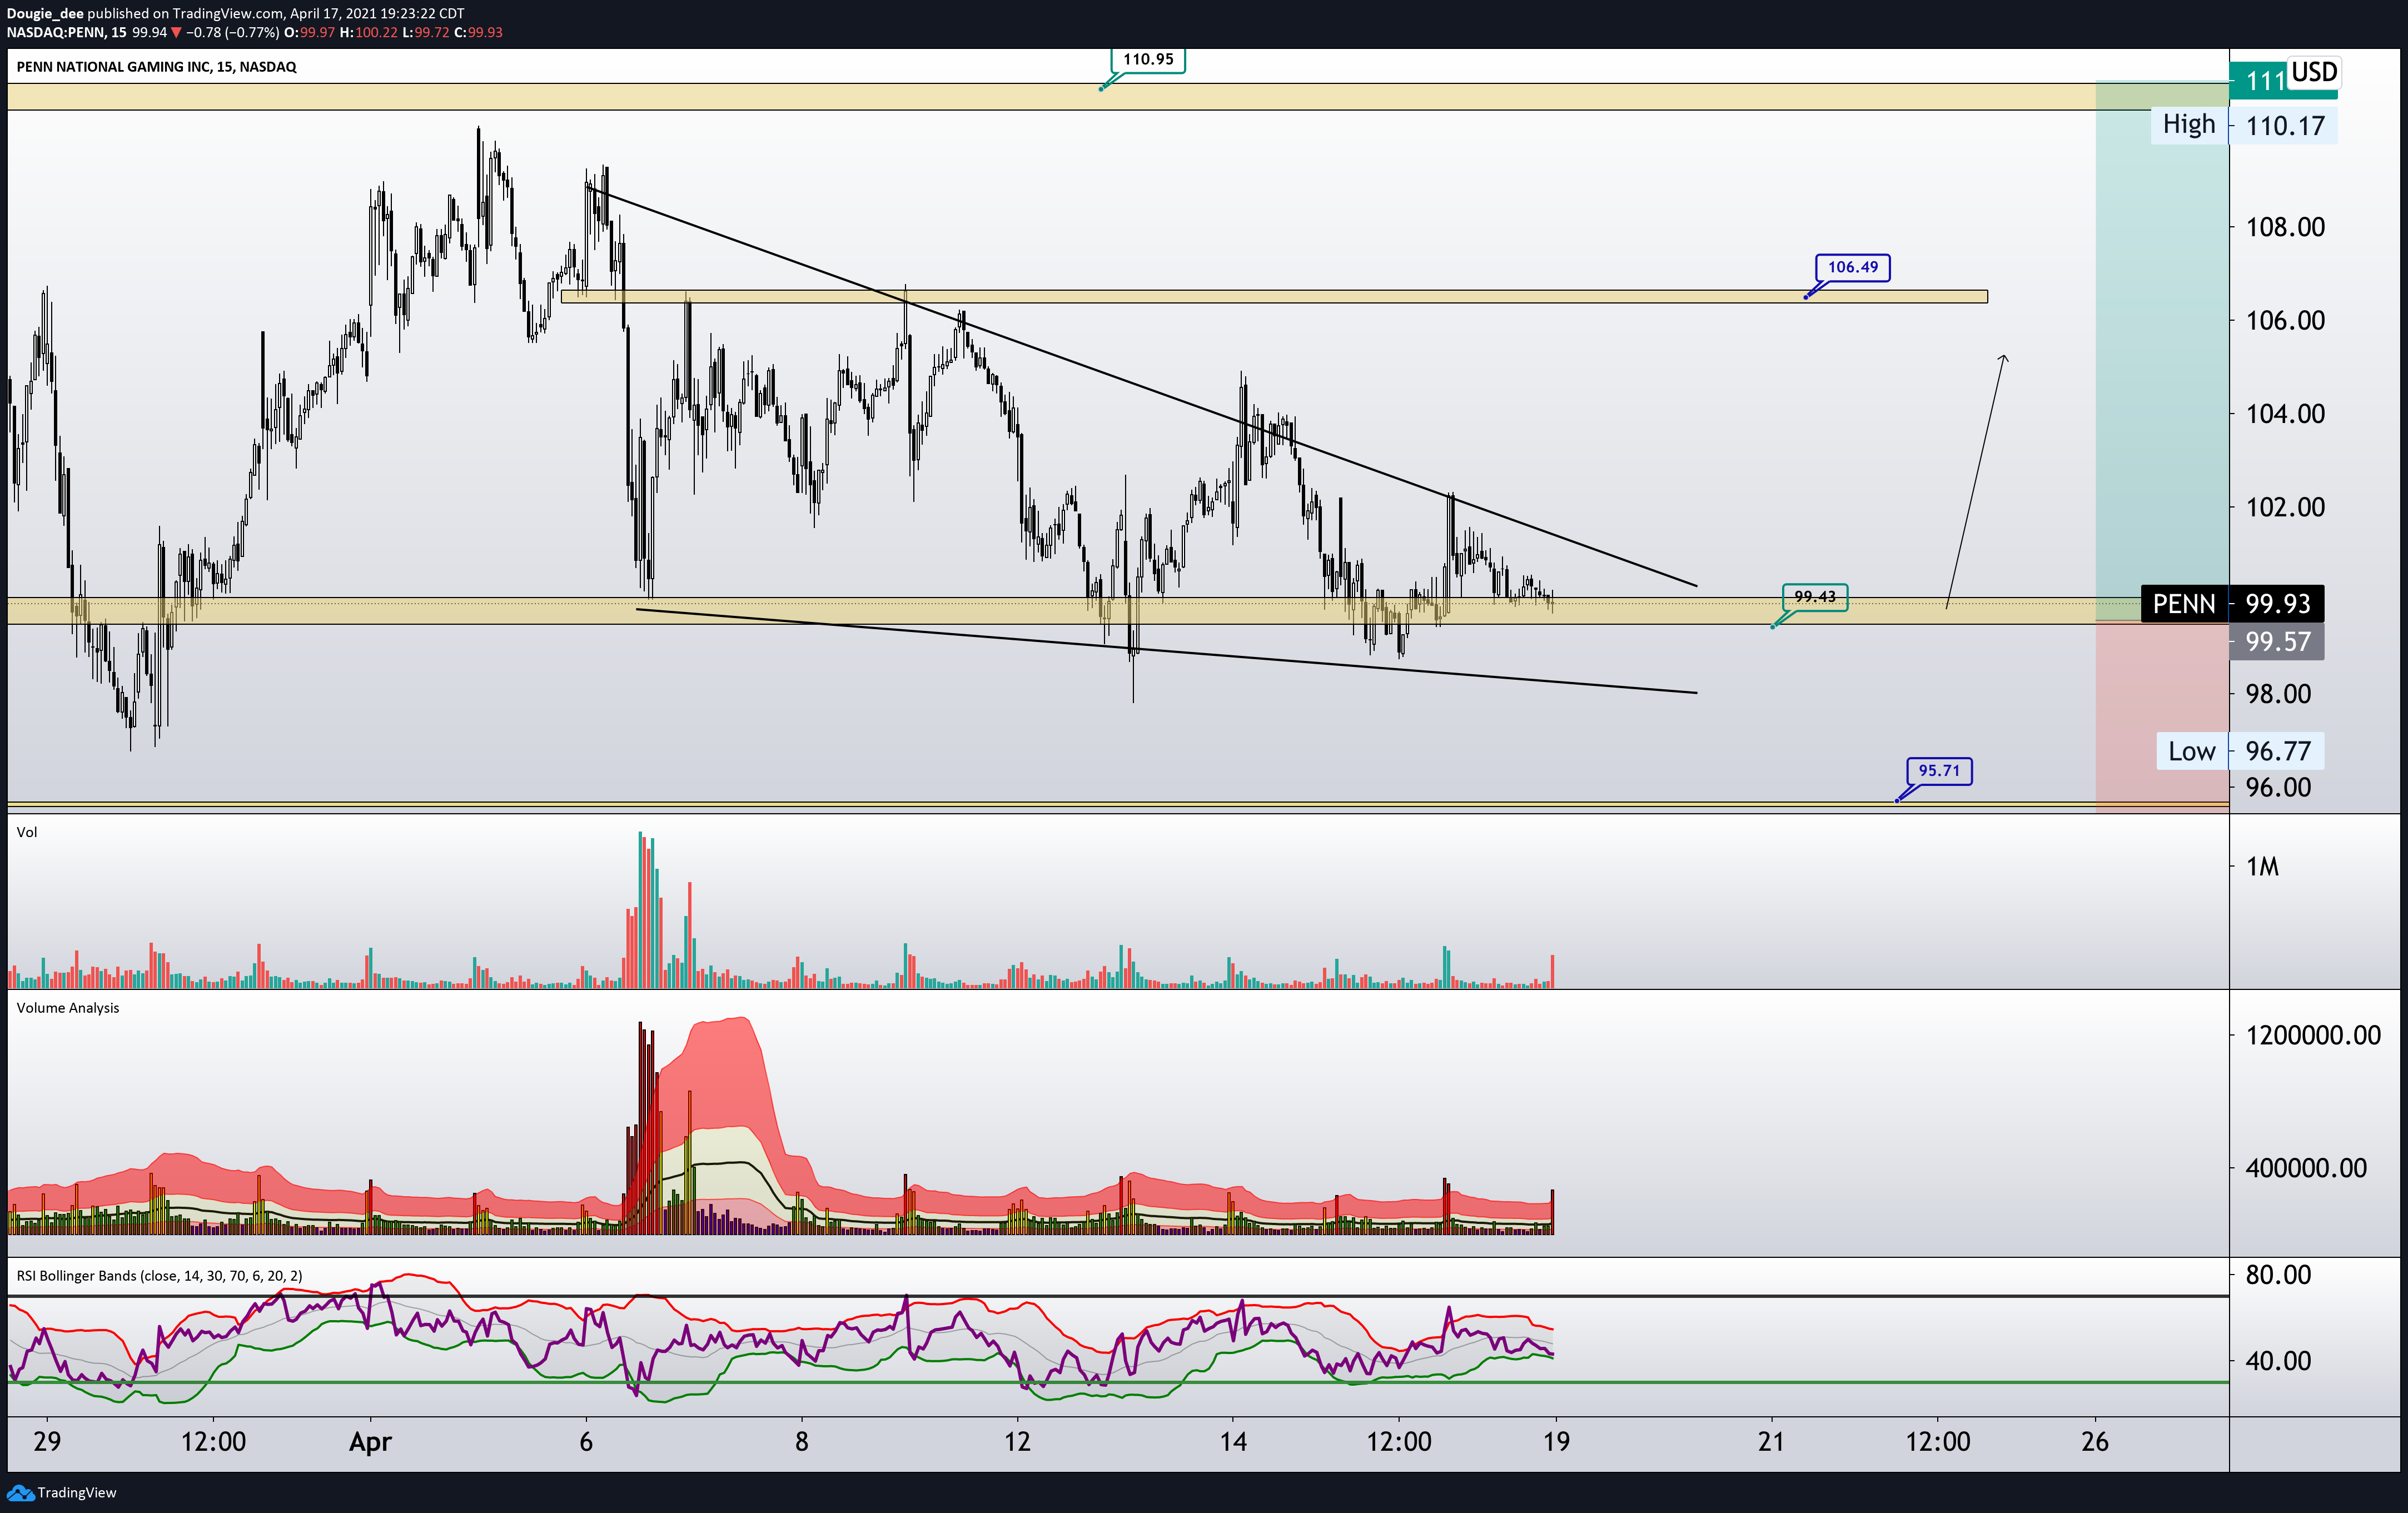Click the 1200000.00 volume analysis axis label

tap(2313, 1035)
